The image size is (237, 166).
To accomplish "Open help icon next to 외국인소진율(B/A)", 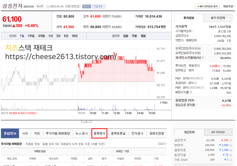I will (x=203, y=58).
